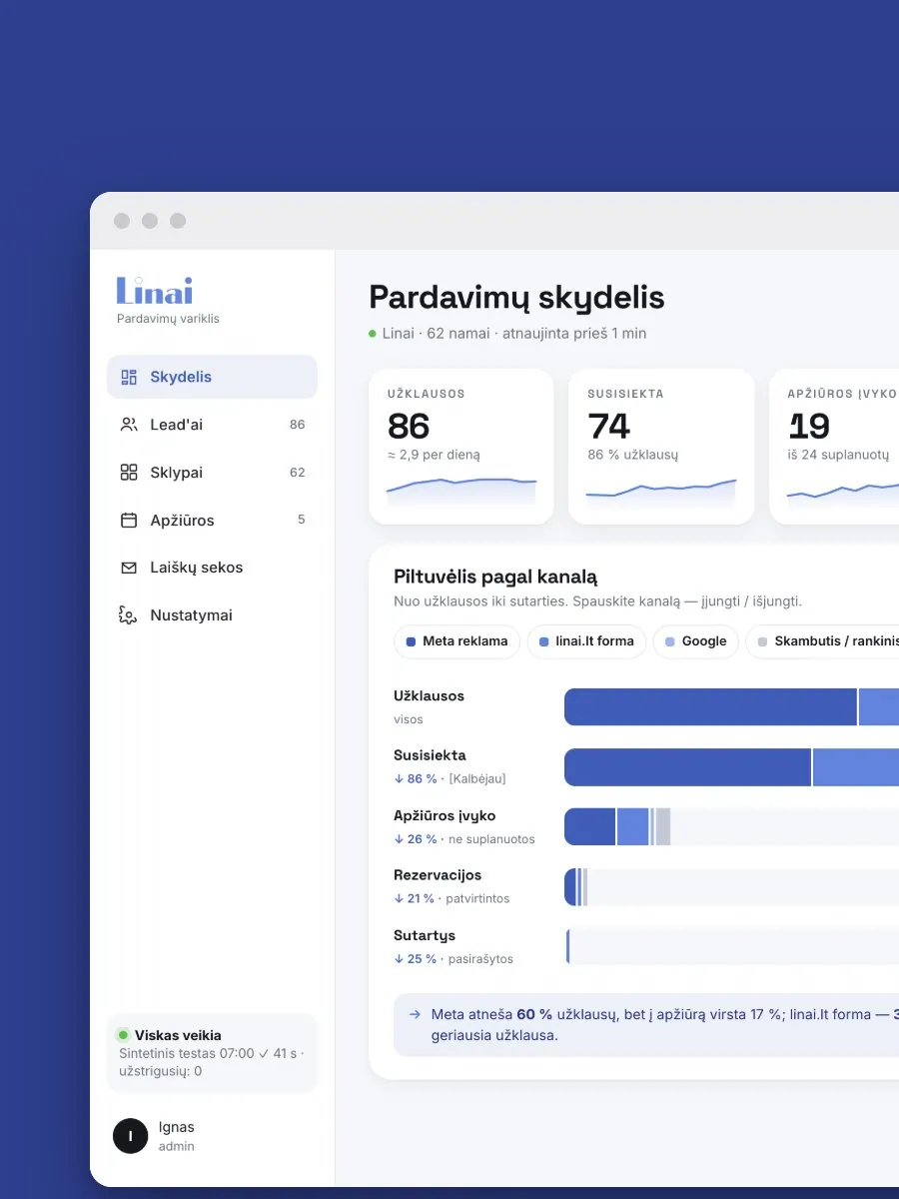Go to the Sklypai section
This screenshot has height=1199, width=899.
[x=212, y=472]
